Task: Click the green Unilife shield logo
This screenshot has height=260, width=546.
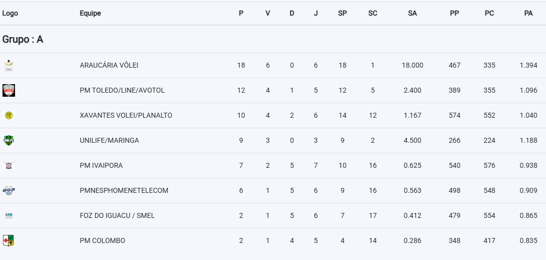Action: tap(9, 141)
